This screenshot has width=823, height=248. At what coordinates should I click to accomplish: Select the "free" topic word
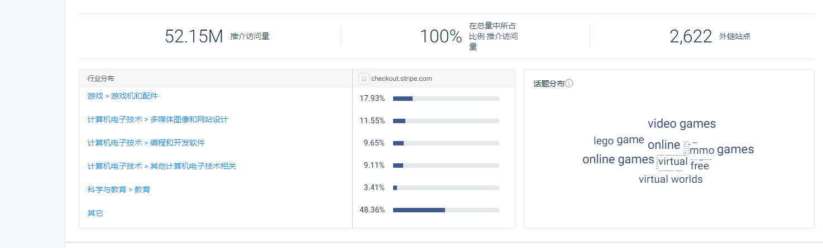coord(699,166)
